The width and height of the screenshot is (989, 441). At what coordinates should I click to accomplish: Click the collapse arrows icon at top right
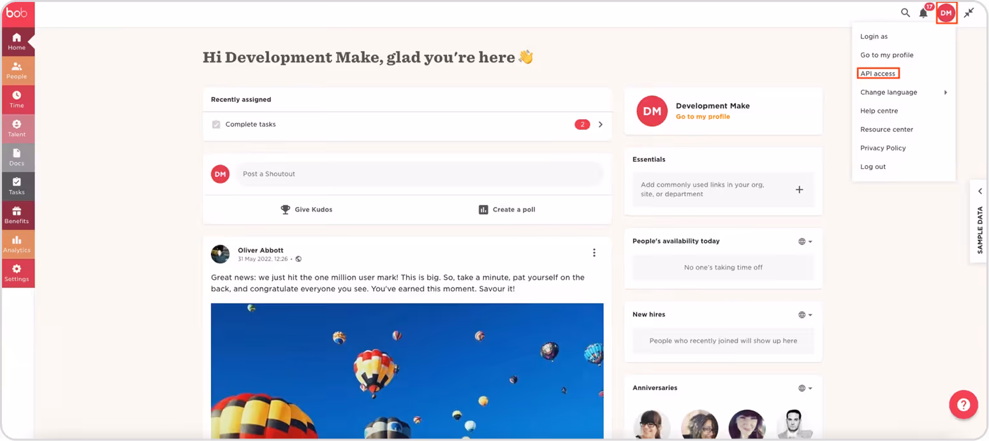pos(969,13)
